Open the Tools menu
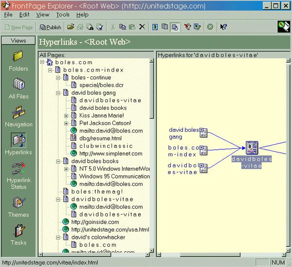Screen dimensions: 292x267 (63, 15)
